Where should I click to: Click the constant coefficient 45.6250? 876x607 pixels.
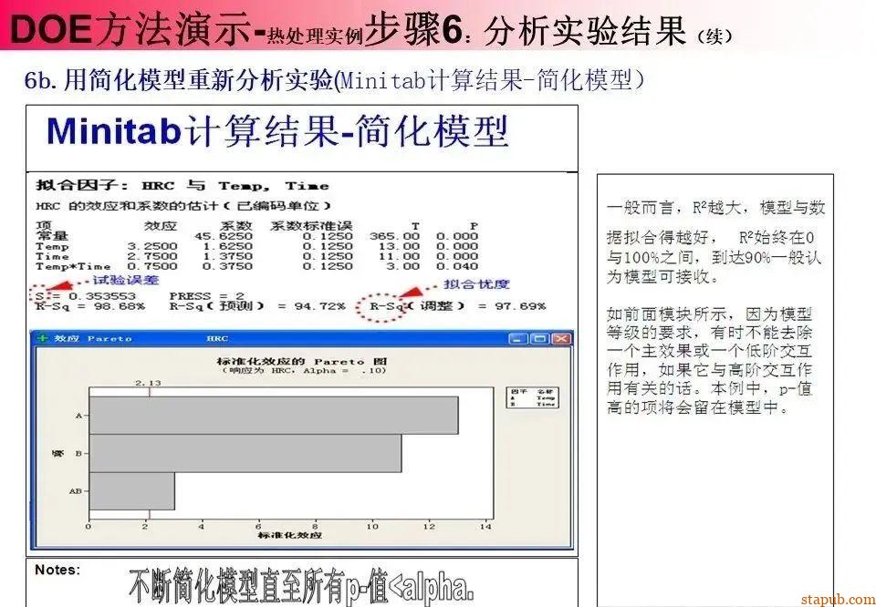tap(224, 236)
